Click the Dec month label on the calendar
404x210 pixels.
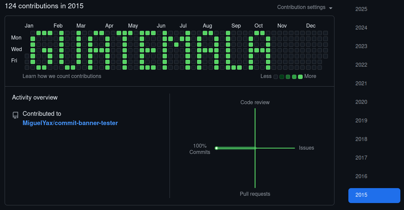point(311,26)
